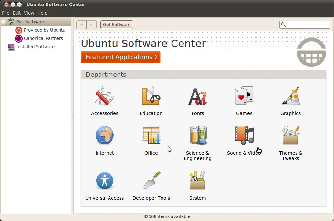334x221 pixels.
Task: Click the System label text
Action: coord(197,198)
